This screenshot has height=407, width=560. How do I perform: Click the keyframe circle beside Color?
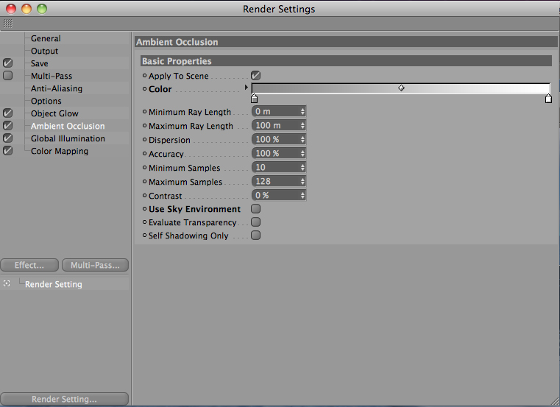click(x=145, y=88)
